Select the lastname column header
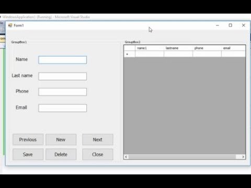 178,48
